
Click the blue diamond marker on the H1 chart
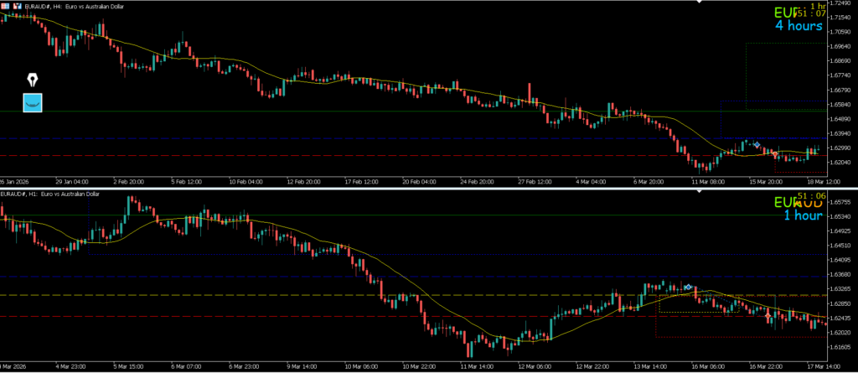point(687,288)
